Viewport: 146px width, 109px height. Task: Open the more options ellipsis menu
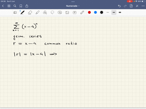pos(143,6)
